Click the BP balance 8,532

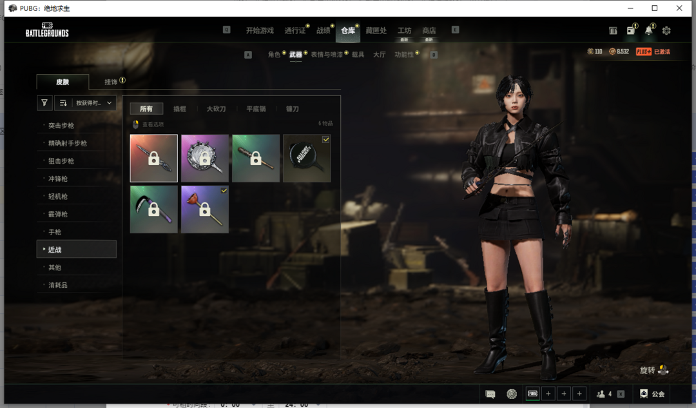click(x=619, y=52)
